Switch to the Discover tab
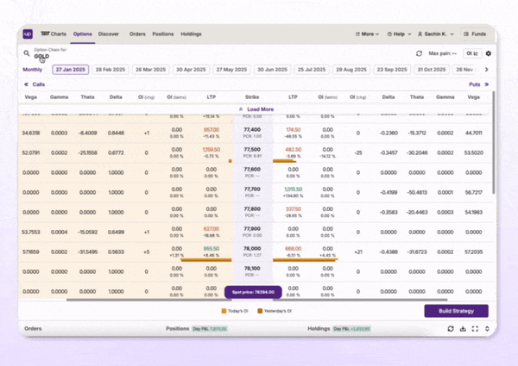This screenshot has height=366, width=518. [109, 34]
